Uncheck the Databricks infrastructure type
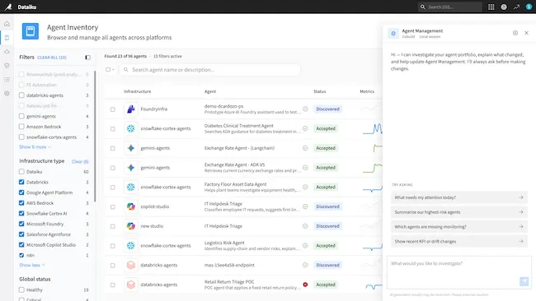The width and height of the screenshot is (536, 301). tap(21, 182)
